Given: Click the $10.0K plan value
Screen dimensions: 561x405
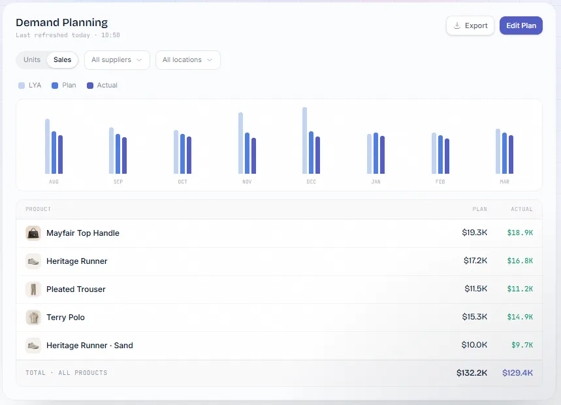Looking at the screenshot, I should 474,344.
